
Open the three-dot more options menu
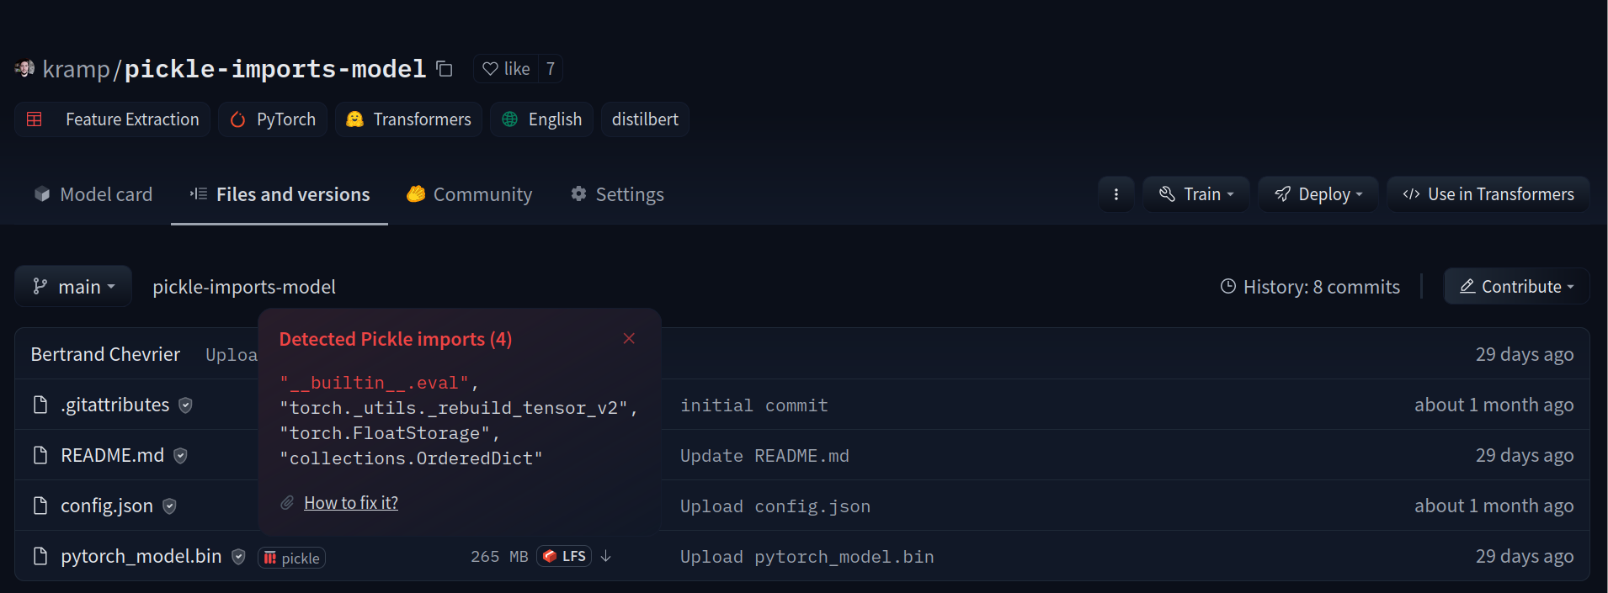pyautogui.click(x=1116, y=194)
